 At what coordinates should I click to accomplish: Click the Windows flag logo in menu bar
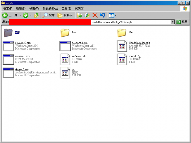click(x=185, y=8)
